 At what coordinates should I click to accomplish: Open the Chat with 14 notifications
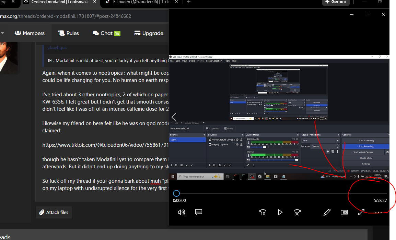click(106, 33)
